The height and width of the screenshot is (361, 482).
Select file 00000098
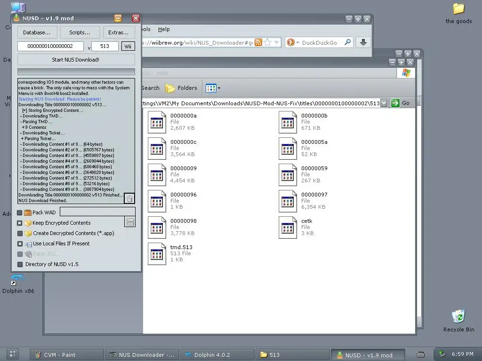click(172, 228)
